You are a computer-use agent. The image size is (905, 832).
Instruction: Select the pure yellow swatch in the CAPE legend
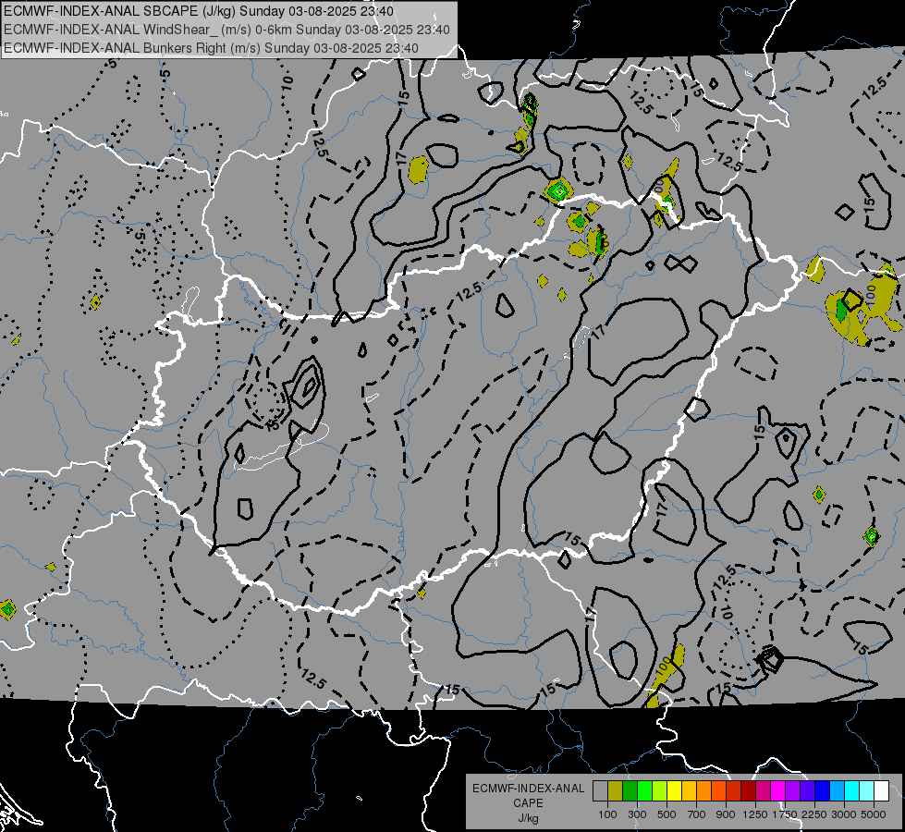pos(674,790)
